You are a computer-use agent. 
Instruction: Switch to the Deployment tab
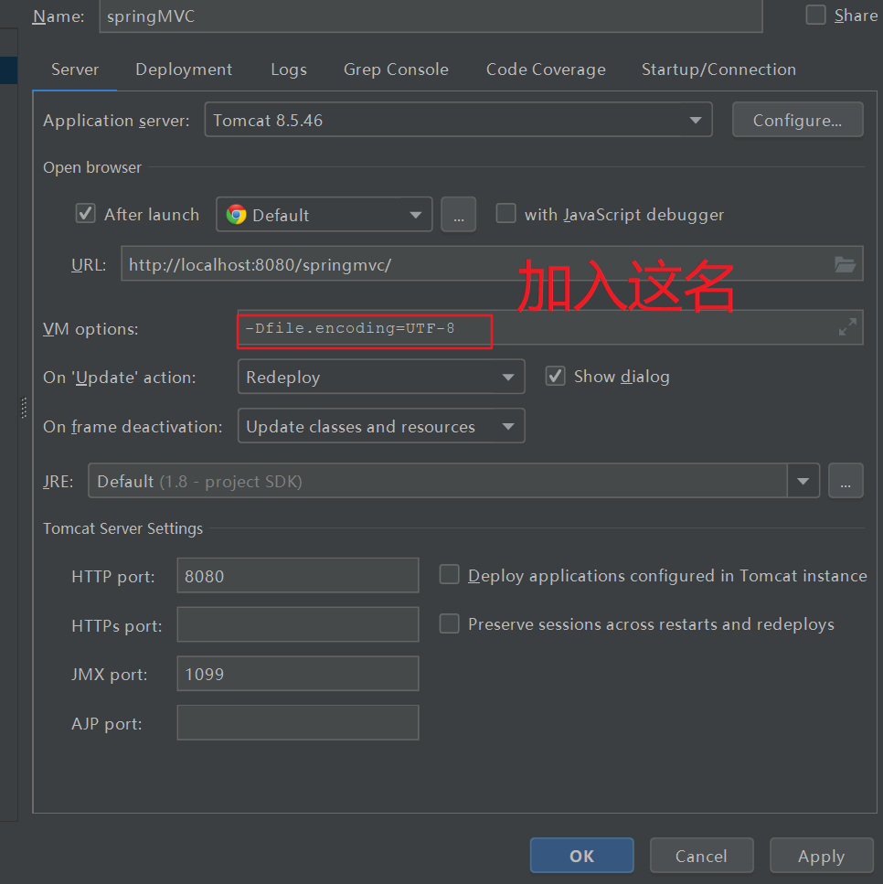tap(184, 69)
